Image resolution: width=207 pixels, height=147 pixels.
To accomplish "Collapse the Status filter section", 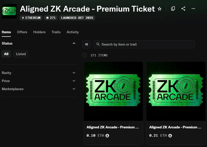I will click(74, 43).
